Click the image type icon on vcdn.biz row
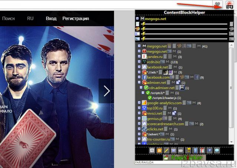This screenshot has width=237, height=168. (163, 61)
